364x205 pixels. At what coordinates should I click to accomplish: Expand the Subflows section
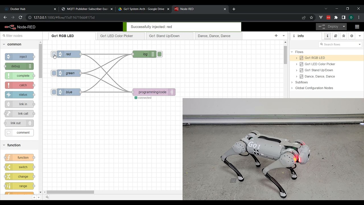click(x=292, y=82)
